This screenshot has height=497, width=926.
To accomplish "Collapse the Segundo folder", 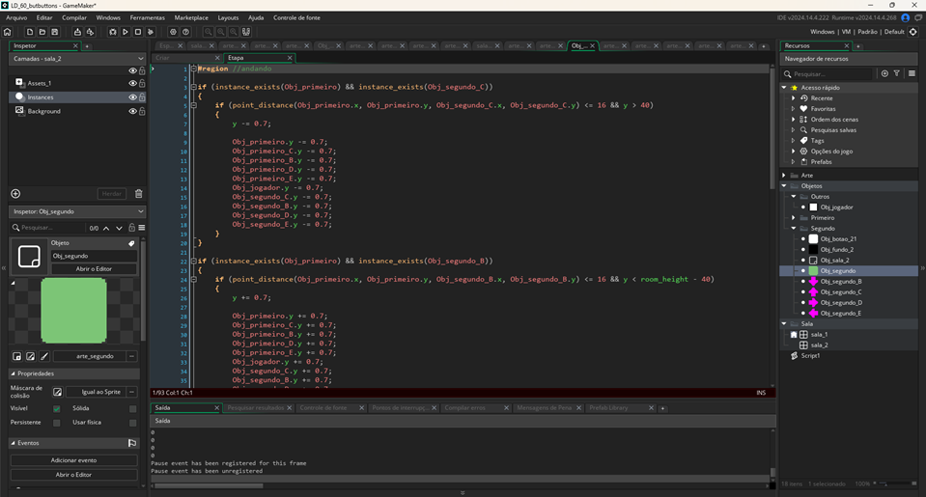I will [x=794, y=229].
